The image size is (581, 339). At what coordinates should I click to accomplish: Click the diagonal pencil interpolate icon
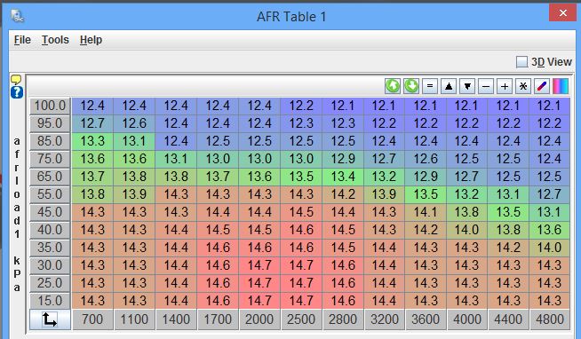point(542,86)
